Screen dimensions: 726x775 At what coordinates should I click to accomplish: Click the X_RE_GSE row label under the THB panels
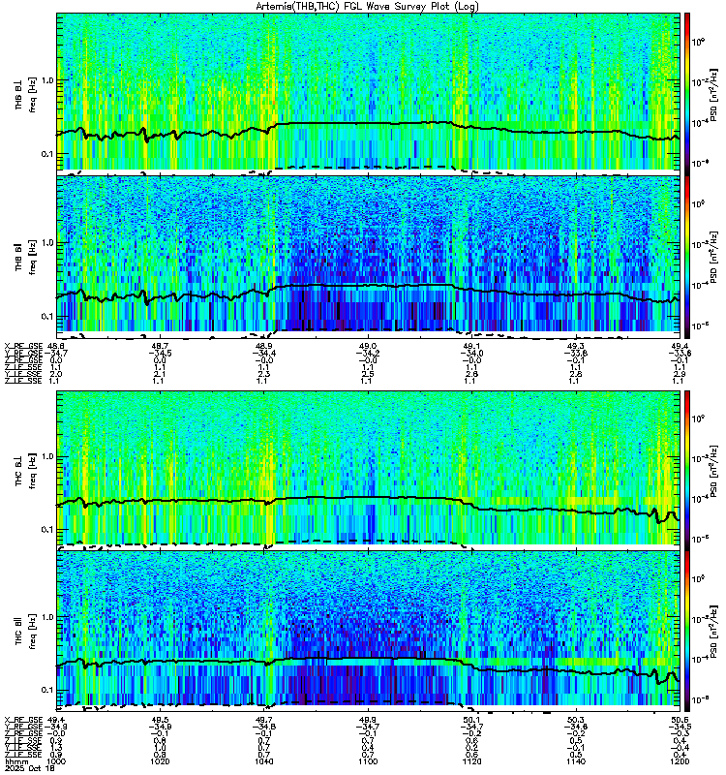(x=23, y=346)
